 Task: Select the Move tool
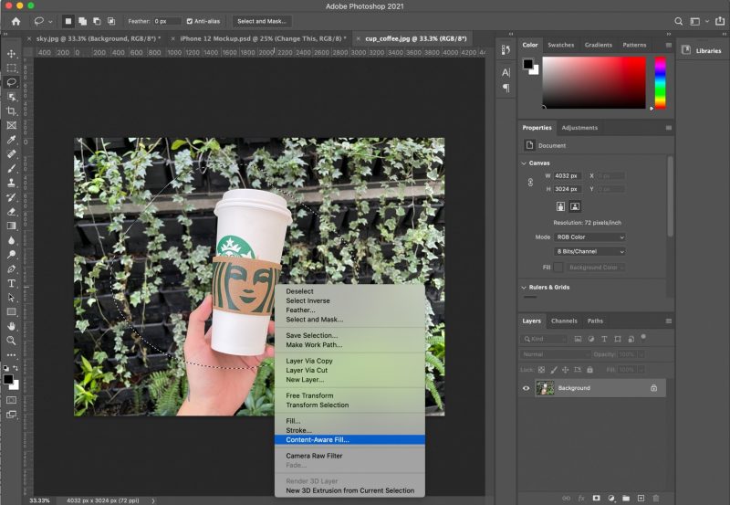[x=11, y=54]
